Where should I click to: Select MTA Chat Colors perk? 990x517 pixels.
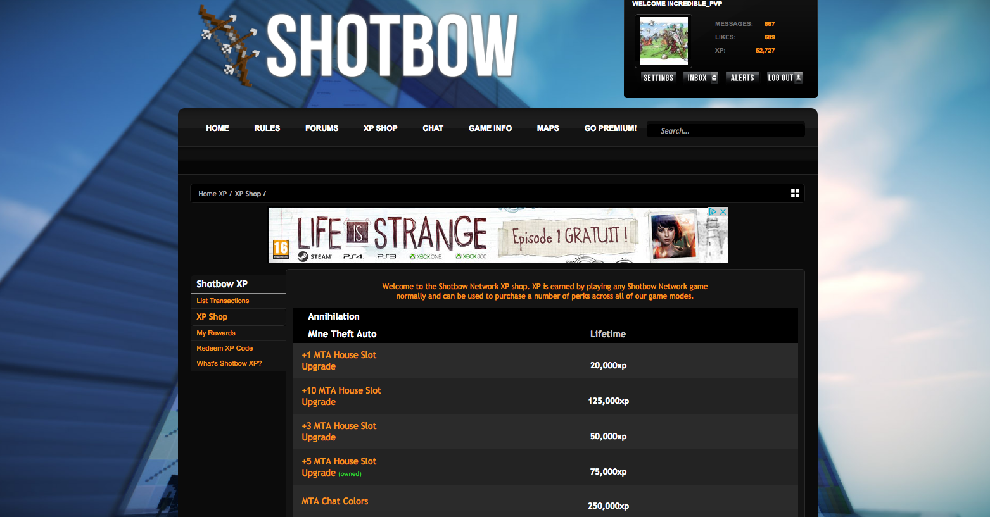coord(334,501)
